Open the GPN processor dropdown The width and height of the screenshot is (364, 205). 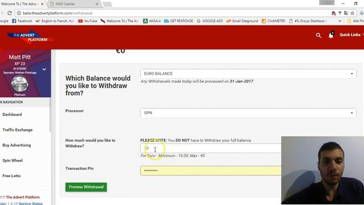pos(248,113)
